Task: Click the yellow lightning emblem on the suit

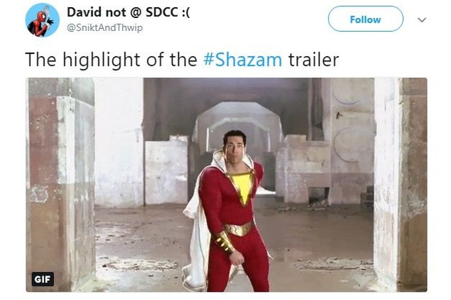Action: pyautogui.click(x=244, y=187)
